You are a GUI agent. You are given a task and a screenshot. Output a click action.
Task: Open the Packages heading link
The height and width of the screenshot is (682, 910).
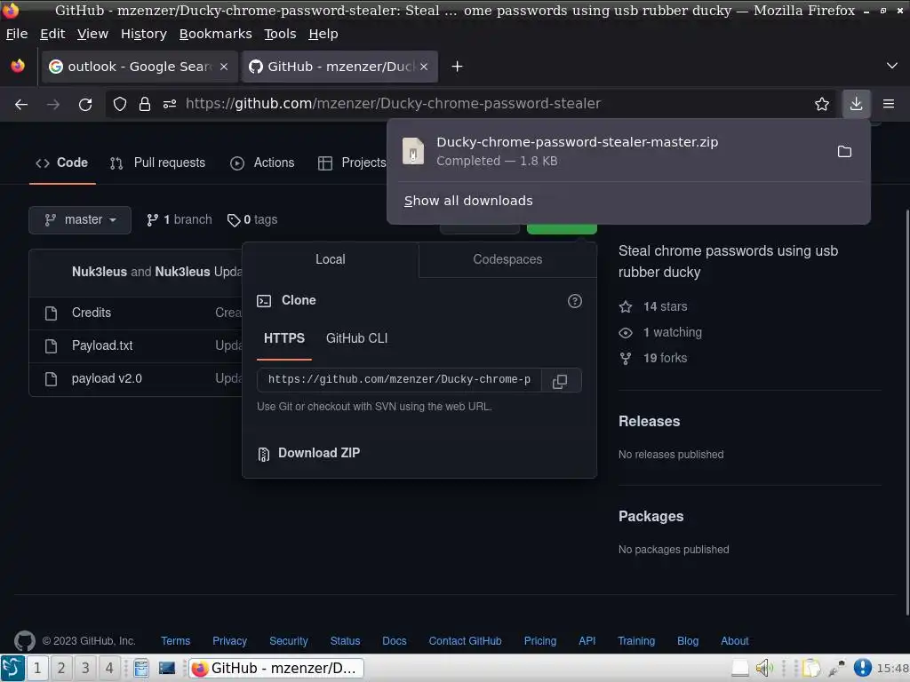pos(651,517)
